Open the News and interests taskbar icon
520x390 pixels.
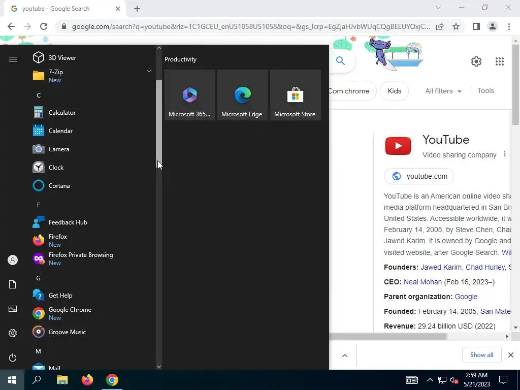(x=411, y=380)
